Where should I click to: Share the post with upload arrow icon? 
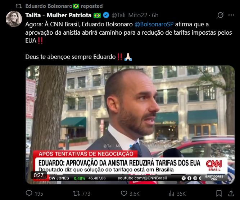pyautogui.click(x=231, y=194)
